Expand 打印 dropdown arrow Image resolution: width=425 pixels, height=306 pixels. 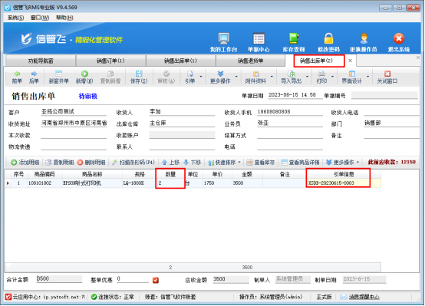coord(332,77)
